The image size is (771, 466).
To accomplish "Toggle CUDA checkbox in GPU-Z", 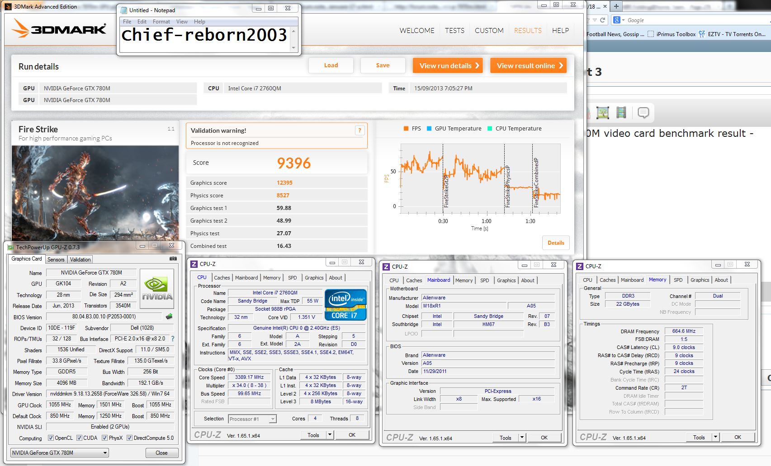I will coord(80,438).
